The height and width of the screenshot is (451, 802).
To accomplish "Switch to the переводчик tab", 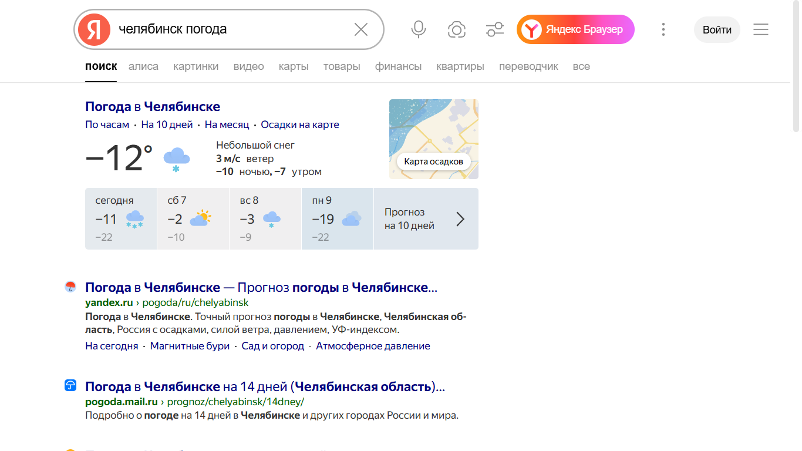I will tap(528, 66).
